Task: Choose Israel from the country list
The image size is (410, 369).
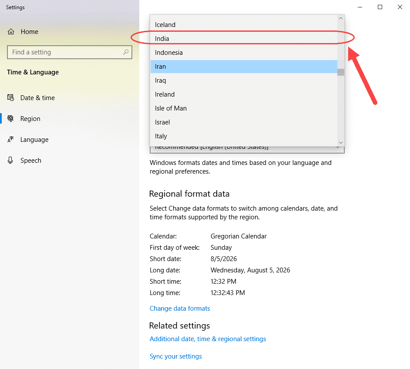Action: 244,122
